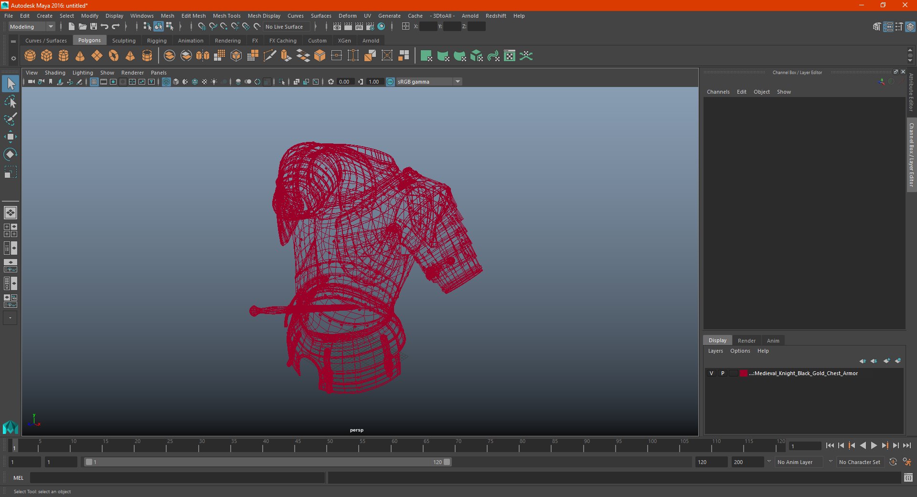Open the Mesh Tools menu

tap(226, 16)
